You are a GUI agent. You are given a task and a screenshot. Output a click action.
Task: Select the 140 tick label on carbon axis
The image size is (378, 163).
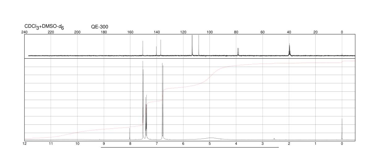point(157,32)
